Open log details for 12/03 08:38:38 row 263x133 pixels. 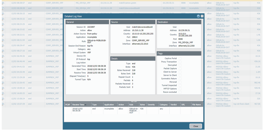tap(3, 8)
